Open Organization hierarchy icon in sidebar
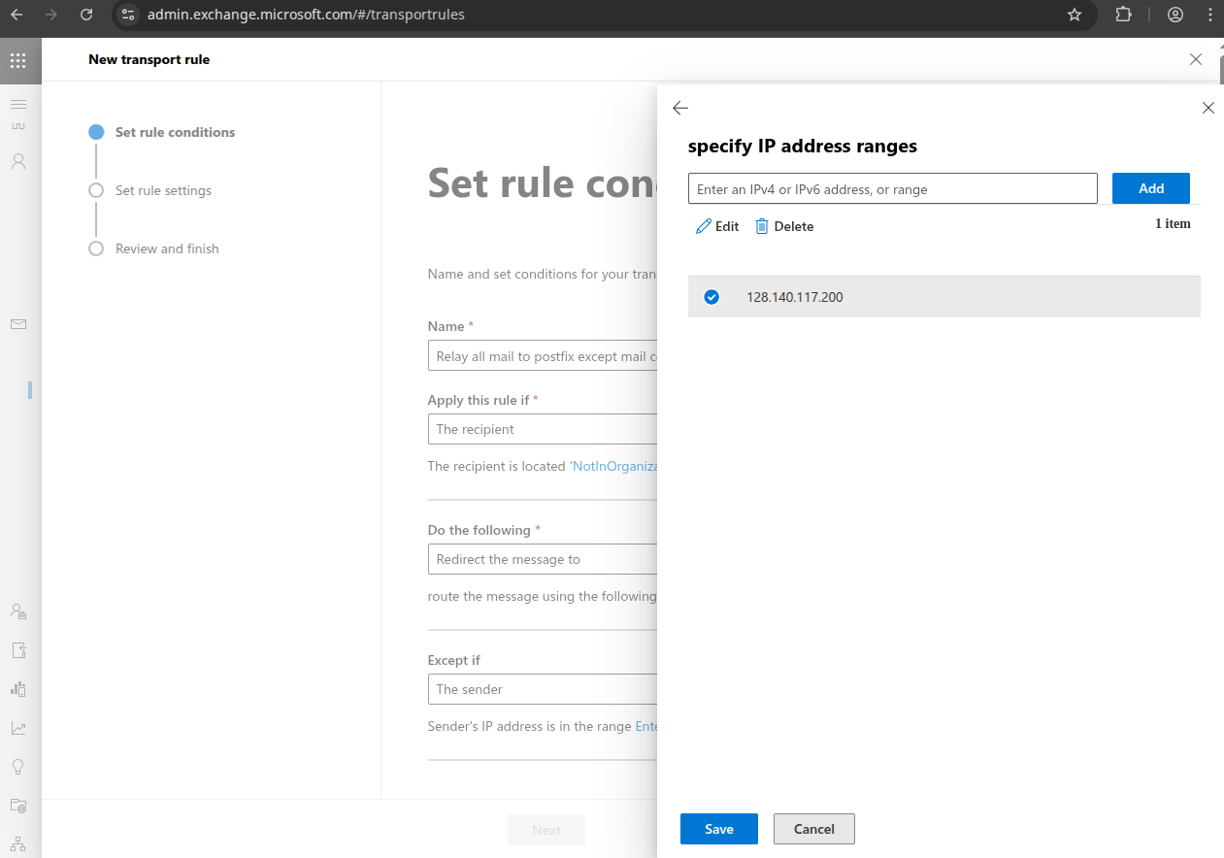The width and height of the screenshot is (1224, 858). click(17, 843)
